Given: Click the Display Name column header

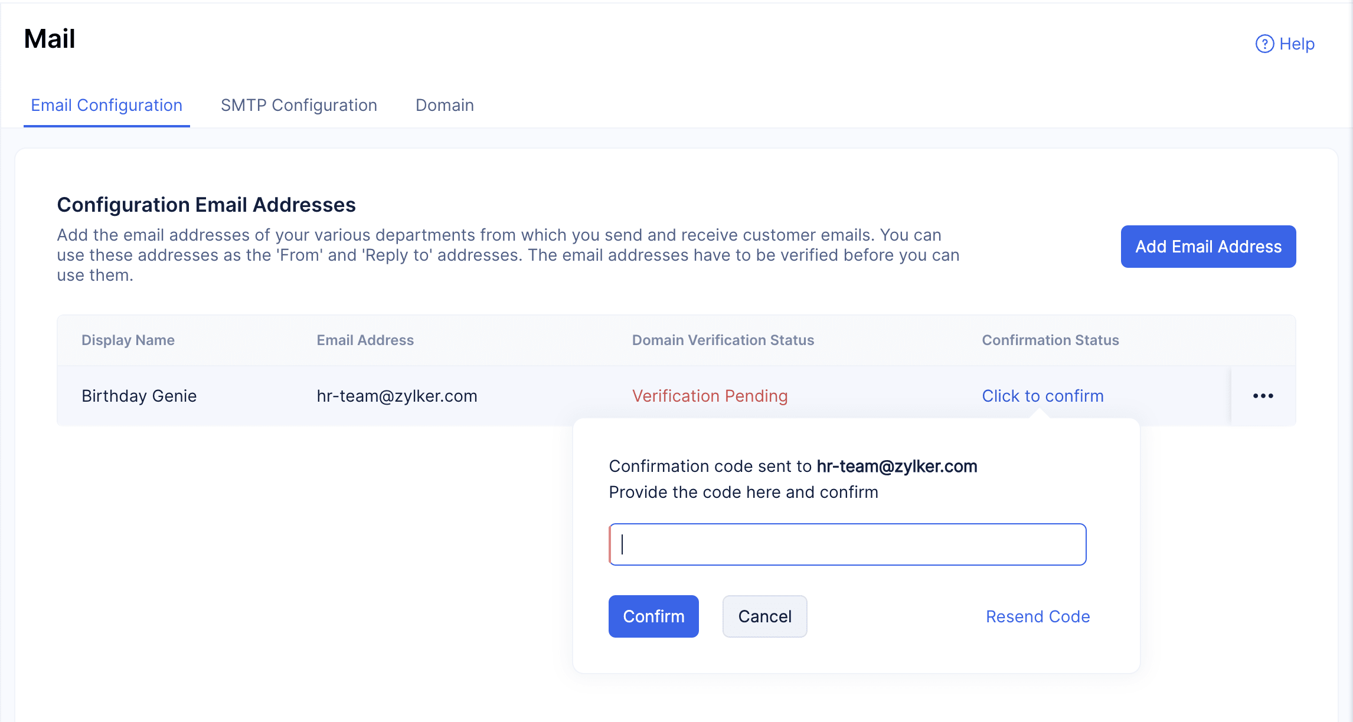Looking at the screenshot, I should point(128,340).
